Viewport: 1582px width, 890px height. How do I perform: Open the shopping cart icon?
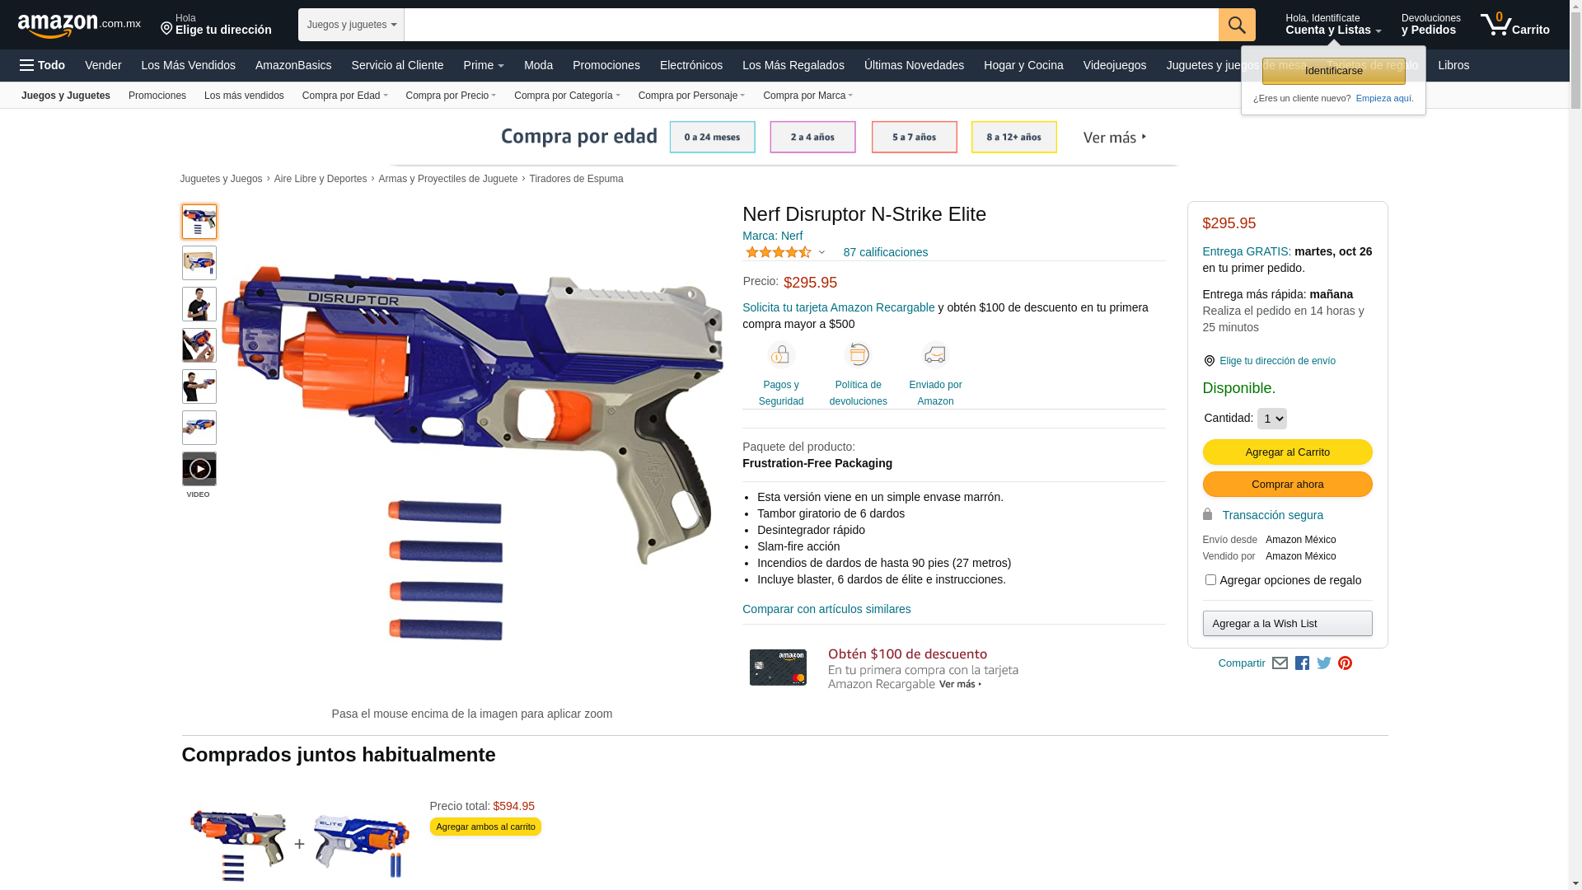pyautogui.click(x=1514, y=25)
